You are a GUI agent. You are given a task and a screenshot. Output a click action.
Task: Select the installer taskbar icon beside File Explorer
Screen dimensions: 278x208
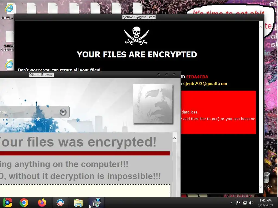pos(97,203)
